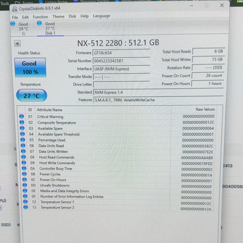The height and width of the screenshot is (243, 243).
Task: Click the status dot for Composite Temperature
Action: click(x=22, y=122)
